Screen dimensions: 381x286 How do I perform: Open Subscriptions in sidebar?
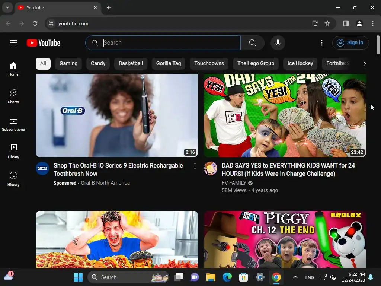coord(13,124)
